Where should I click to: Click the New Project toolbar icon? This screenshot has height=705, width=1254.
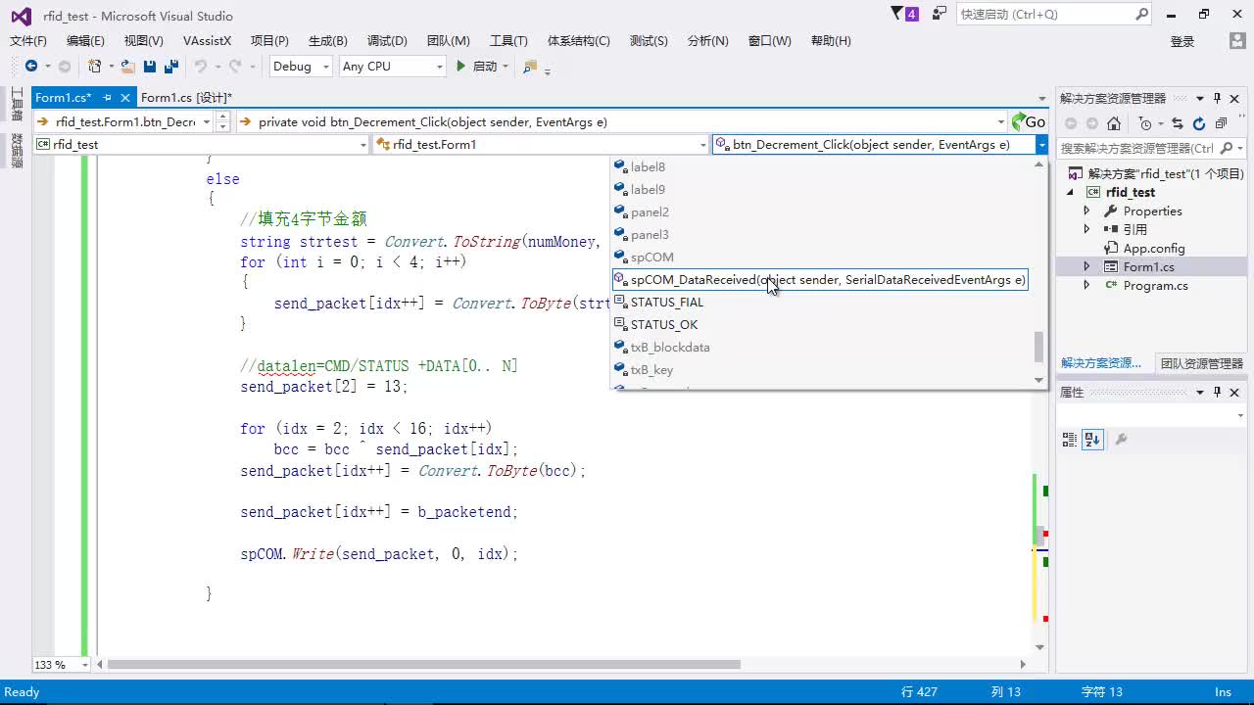(x=94, y=67)
